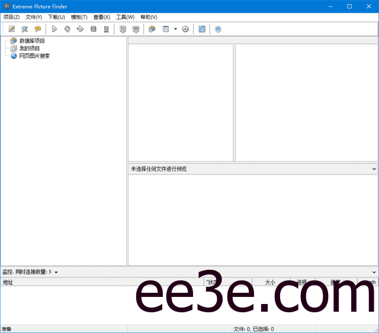Click the play icon with left arrow

[81, 29]
